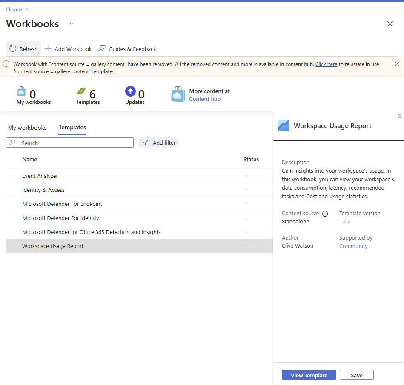Click Guides & Feedback in the toolbar
404x385 pixels.
pos(127,49)
